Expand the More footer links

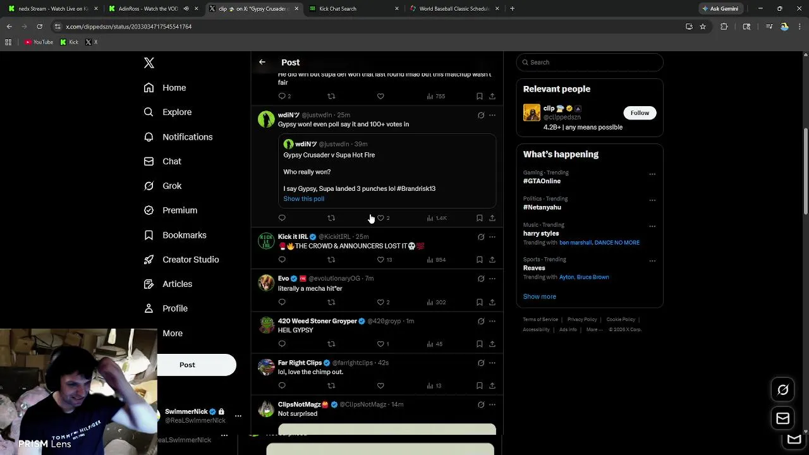tap(594, 329)
